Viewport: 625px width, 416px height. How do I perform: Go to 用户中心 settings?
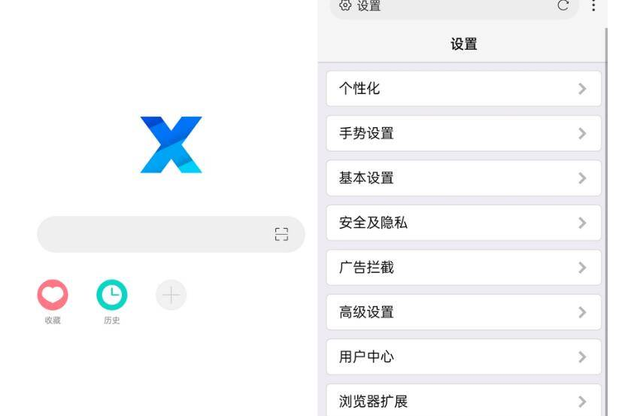[463, 357]
